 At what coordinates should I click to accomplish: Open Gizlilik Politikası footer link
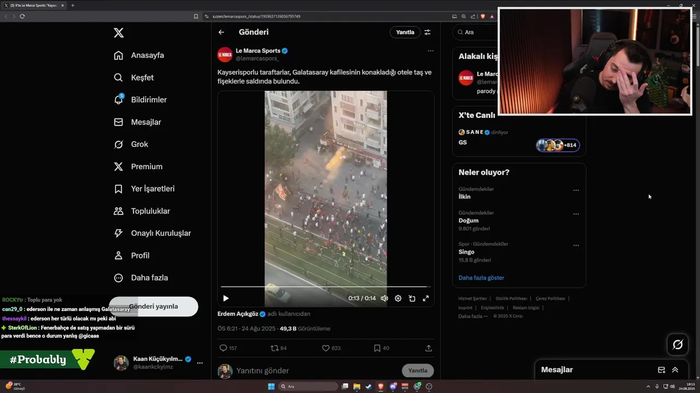click(x=511, y=299)
